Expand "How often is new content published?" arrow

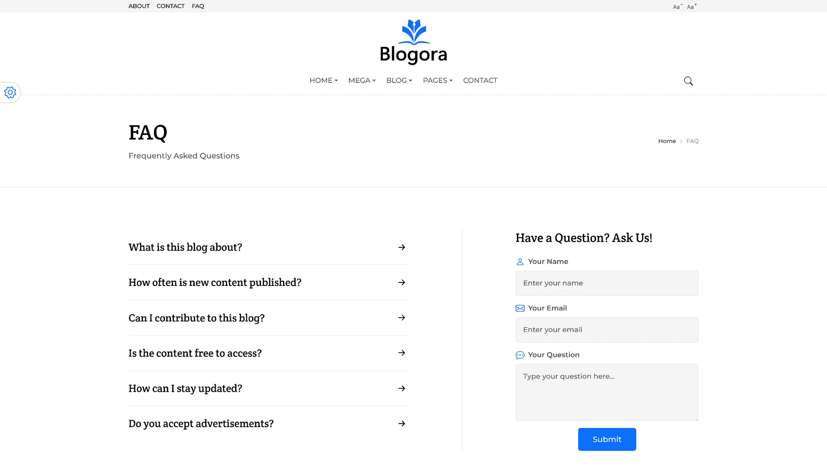click(x=401, y=282)
